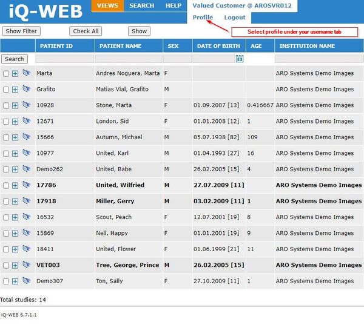
Task: Focus the Patient ID filter field
Action: click(65, 59)
